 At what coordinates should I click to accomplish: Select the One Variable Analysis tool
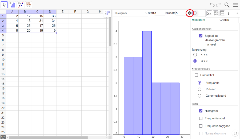coord(13,5)
